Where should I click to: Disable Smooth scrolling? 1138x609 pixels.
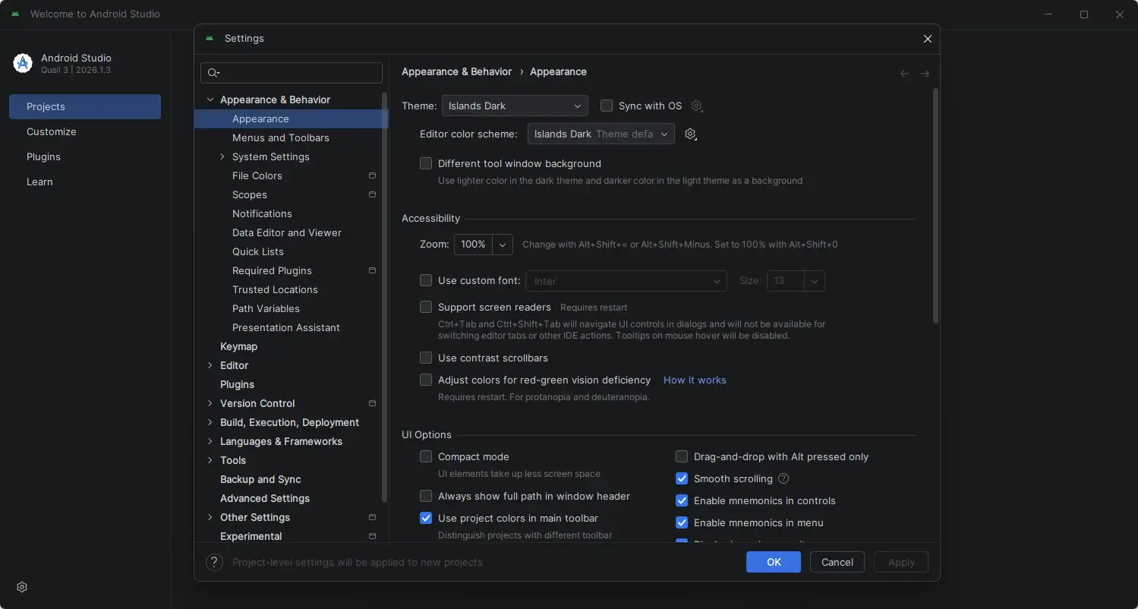pos(682,478)
